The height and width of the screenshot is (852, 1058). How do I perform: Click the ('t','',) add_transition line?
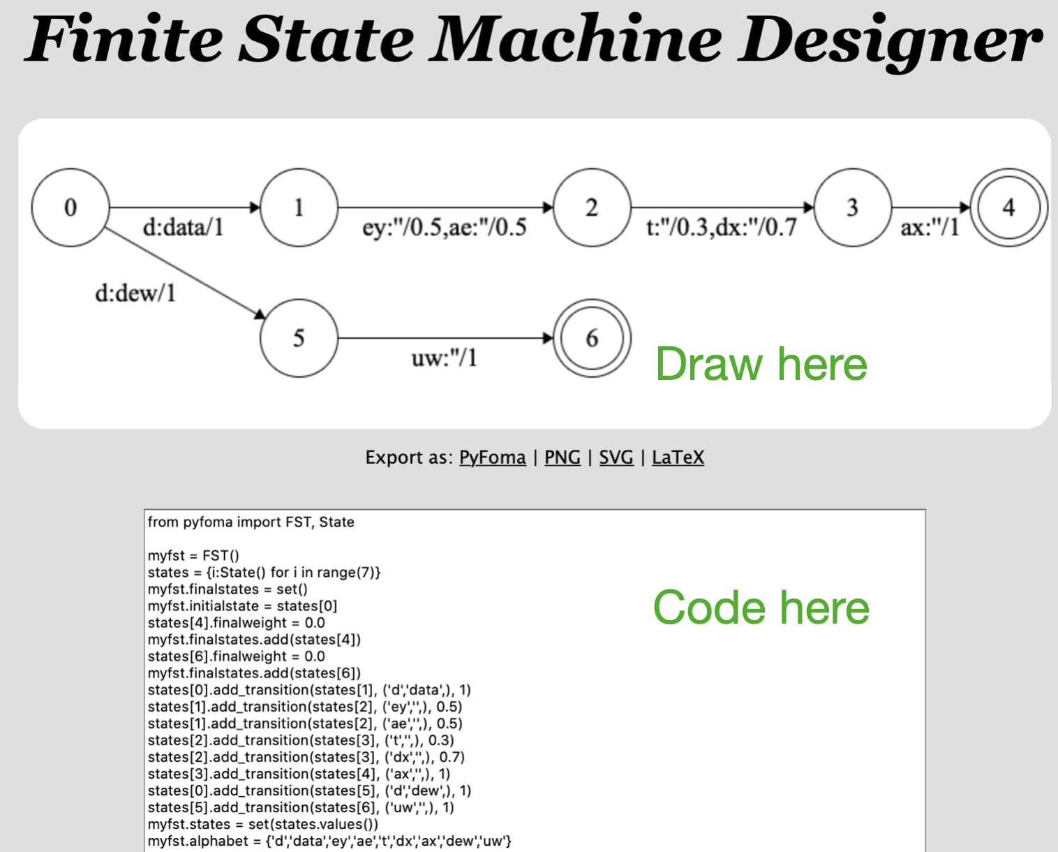pyautogui.click(x=301, y=740)
